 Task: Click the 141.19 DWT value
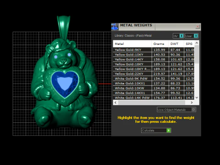tap(176, 74)
